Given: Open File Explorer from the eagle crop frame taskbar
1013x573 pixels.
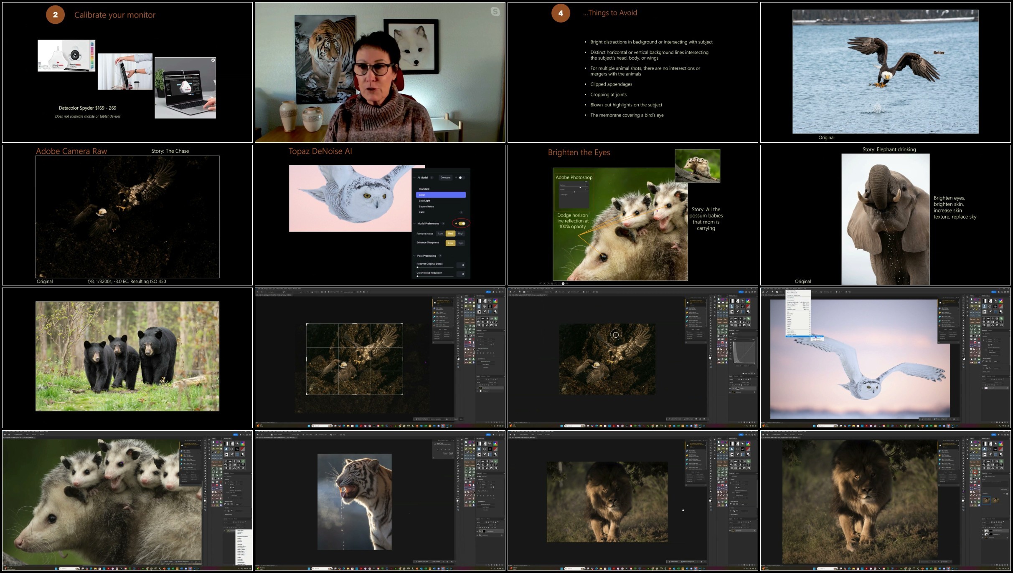Looking at the screenshot, I should point(348,426).
